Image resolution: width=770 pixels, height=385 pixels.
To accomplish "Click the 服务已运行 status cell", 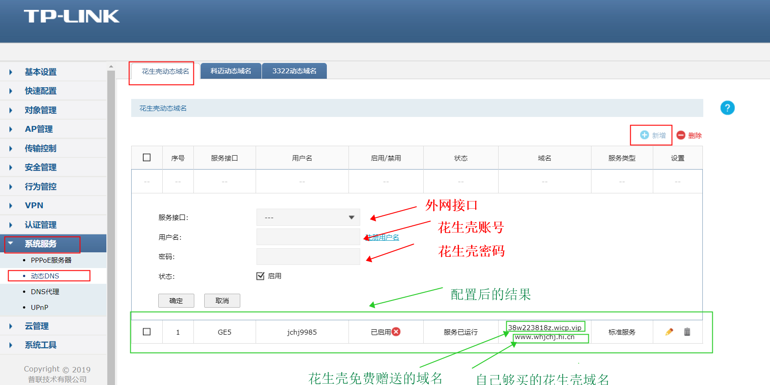I will pos(461,332).
